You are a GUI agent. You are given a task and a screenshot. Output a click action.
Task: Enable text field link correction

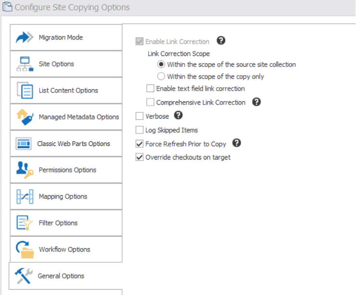tap(151, 89)
